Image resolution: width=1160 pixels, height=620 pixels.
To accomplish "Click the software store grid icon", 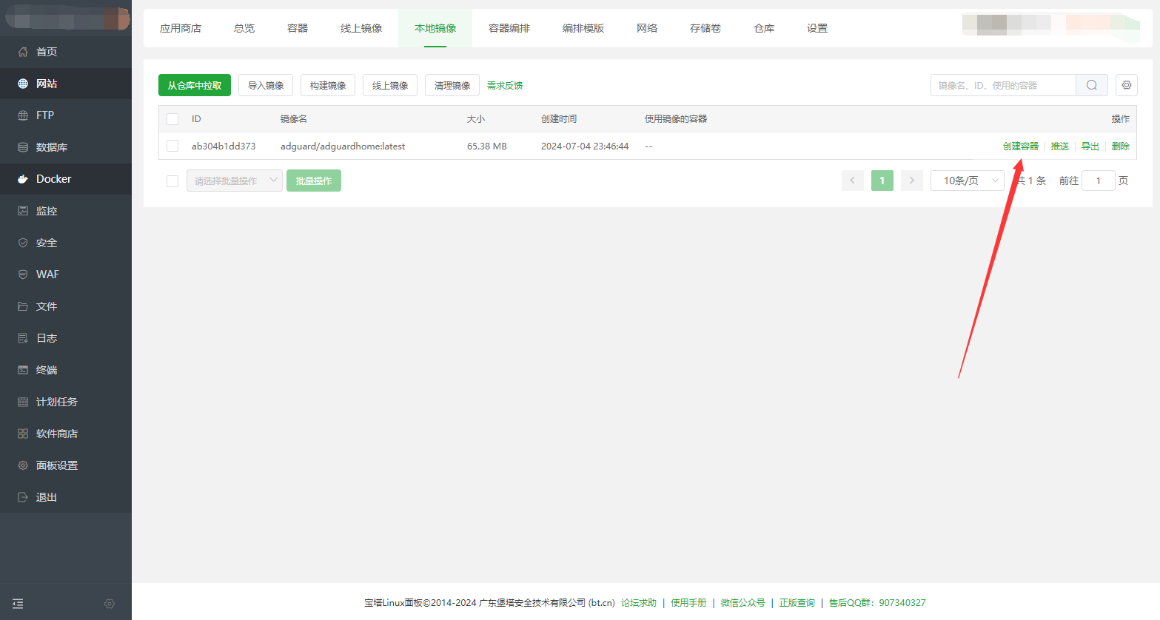I will tap(23, 434).
